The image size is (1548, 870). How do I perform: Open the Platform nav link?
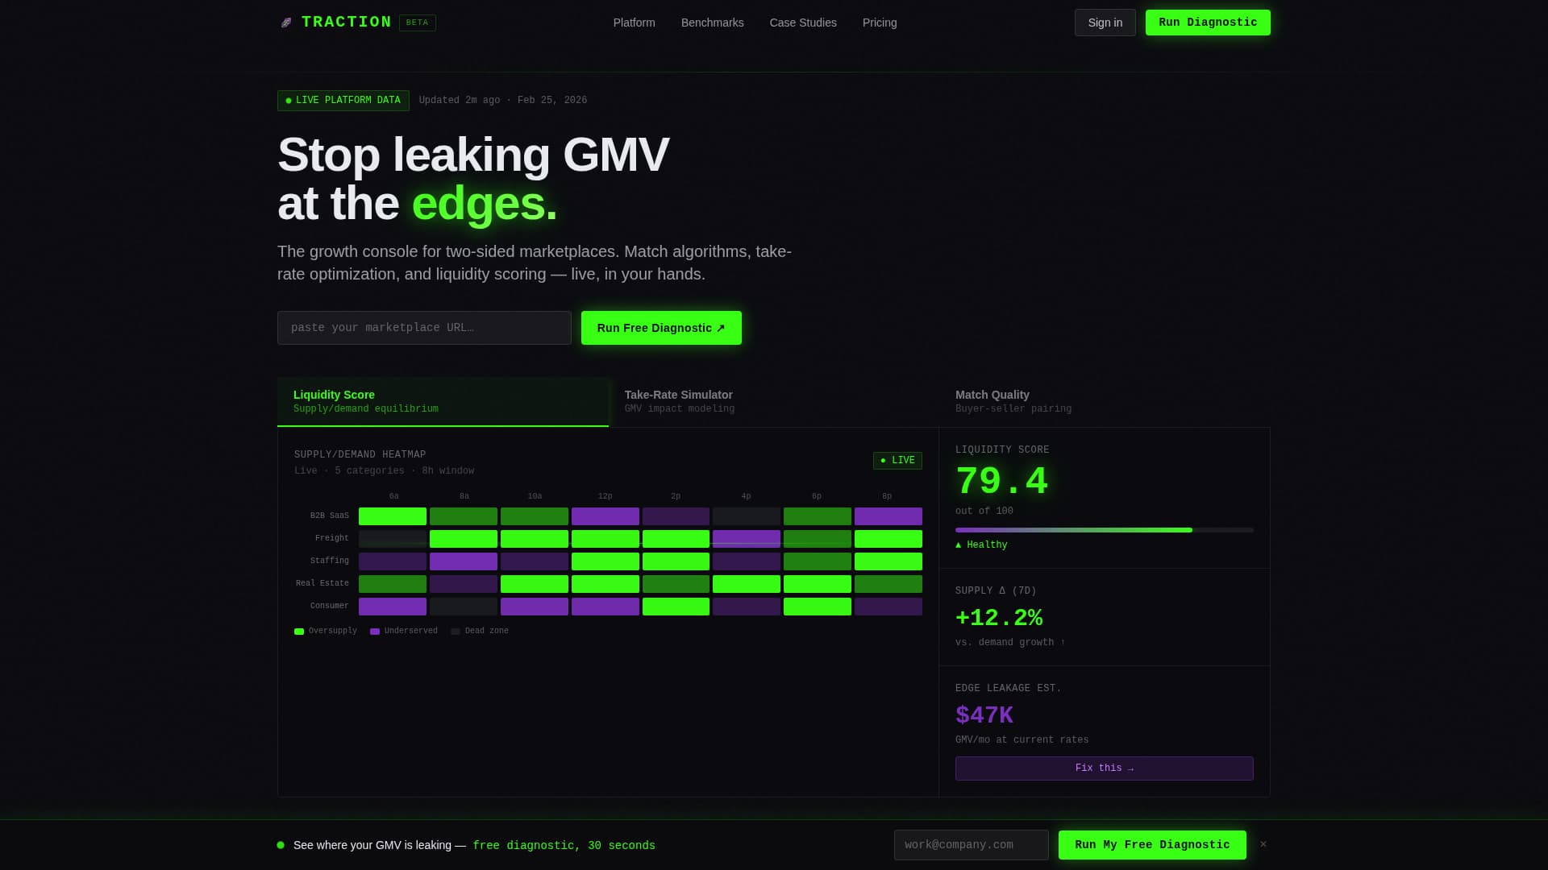[634, 23]
